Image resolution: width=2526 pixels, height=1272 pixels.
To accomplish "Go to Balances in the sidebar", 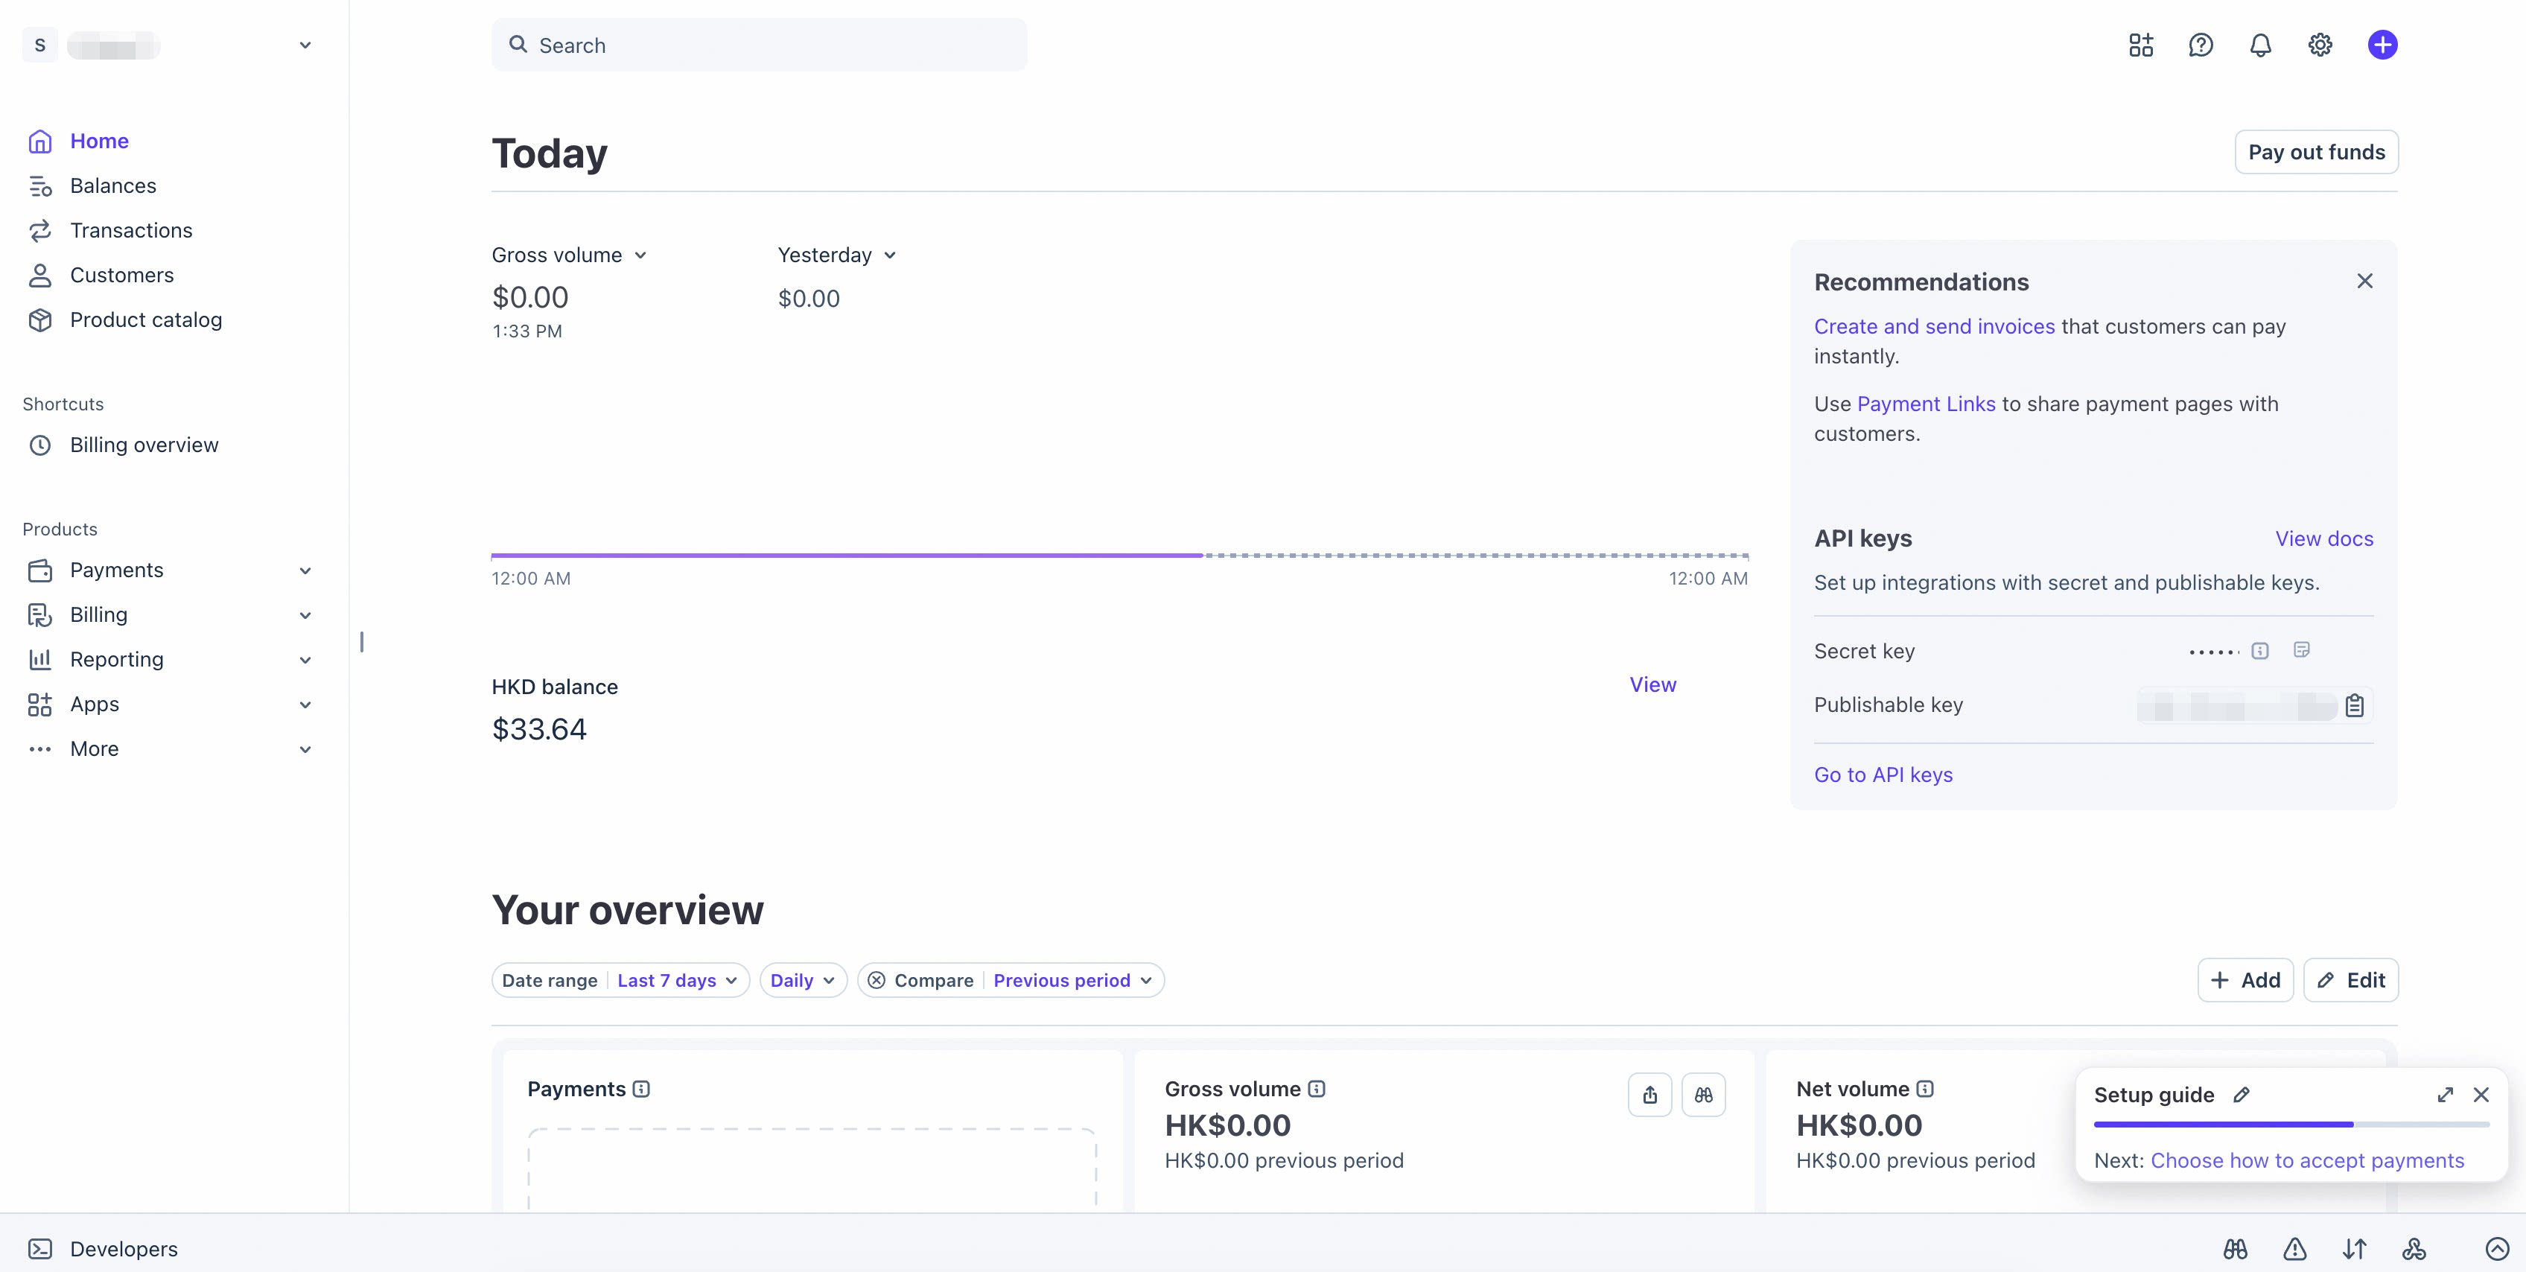I will point(112,185).
